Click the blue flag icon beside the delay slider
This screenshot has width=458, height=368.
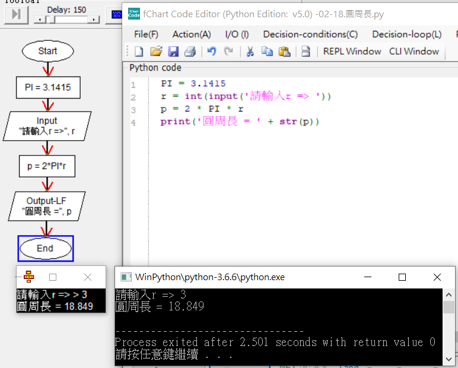(x=116, y=14)
